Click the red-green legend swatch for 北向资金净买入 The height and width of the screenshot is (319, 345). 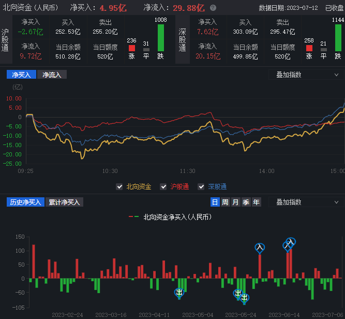133,217
